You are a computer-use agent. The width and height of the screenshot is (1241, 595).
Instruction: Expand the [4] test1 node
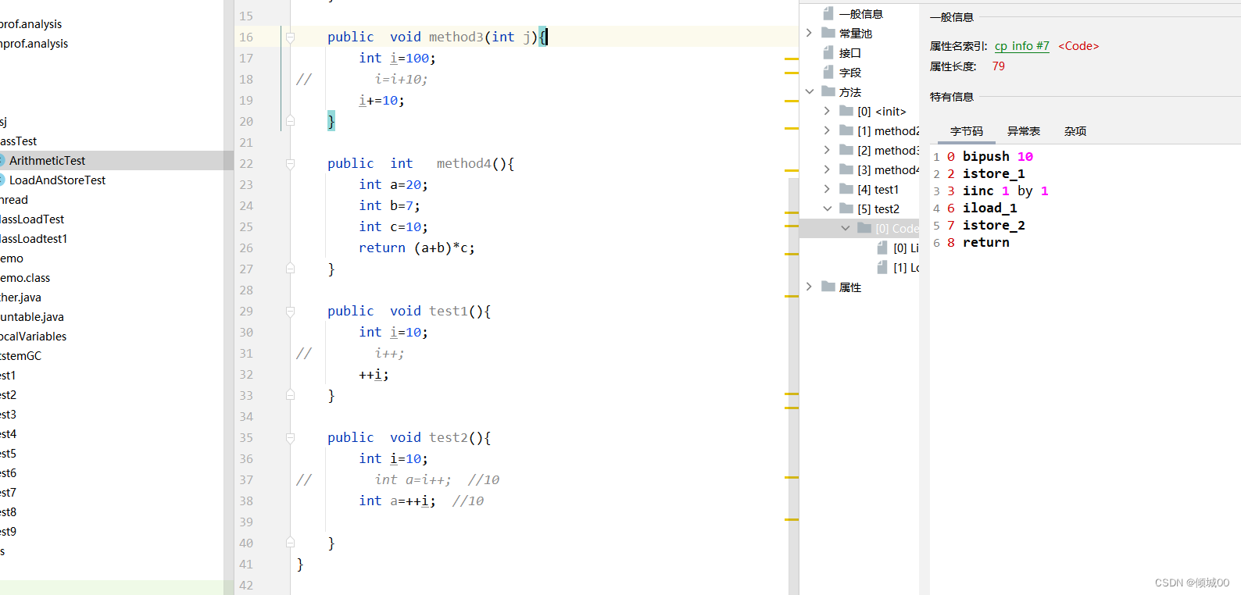pyautogui.click(x=828, y=189)
